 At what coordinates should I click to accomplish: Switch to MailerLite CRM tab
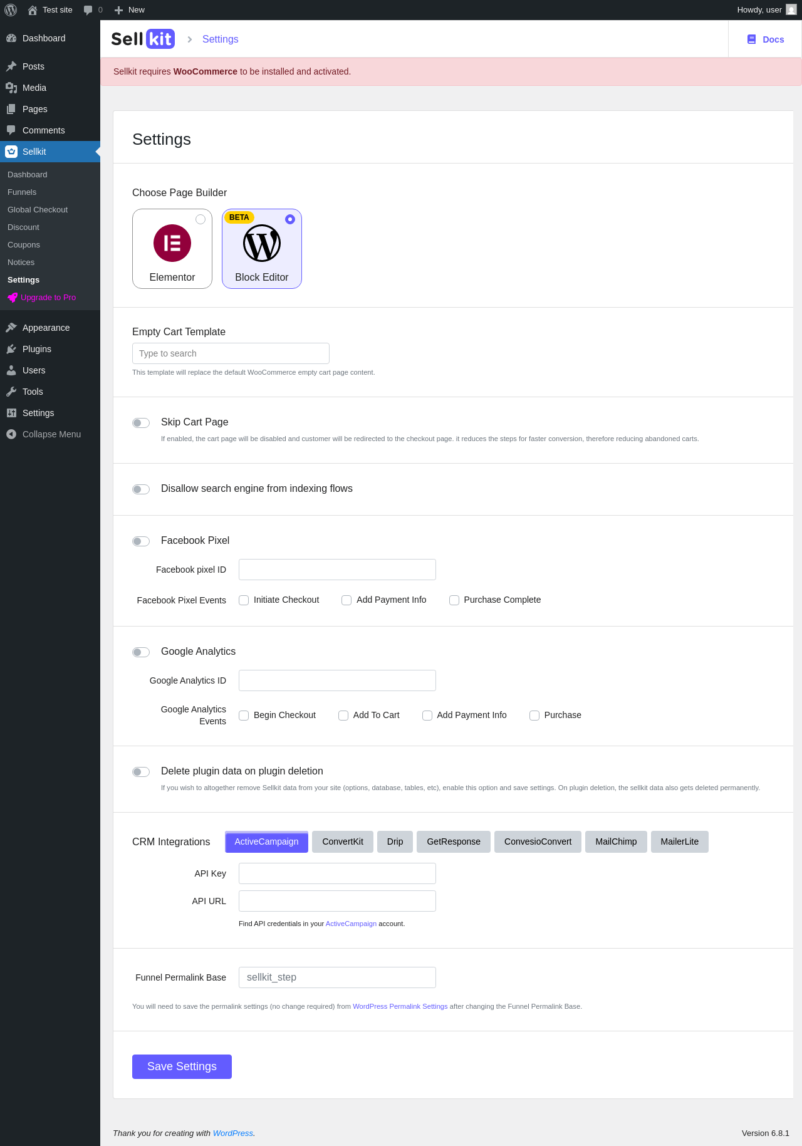[679, 841]
